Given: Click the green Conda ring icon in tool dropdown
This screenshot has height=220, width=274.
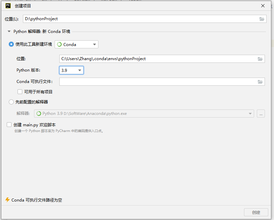Looking at the screenshot, I should click(x=59, y=44).
